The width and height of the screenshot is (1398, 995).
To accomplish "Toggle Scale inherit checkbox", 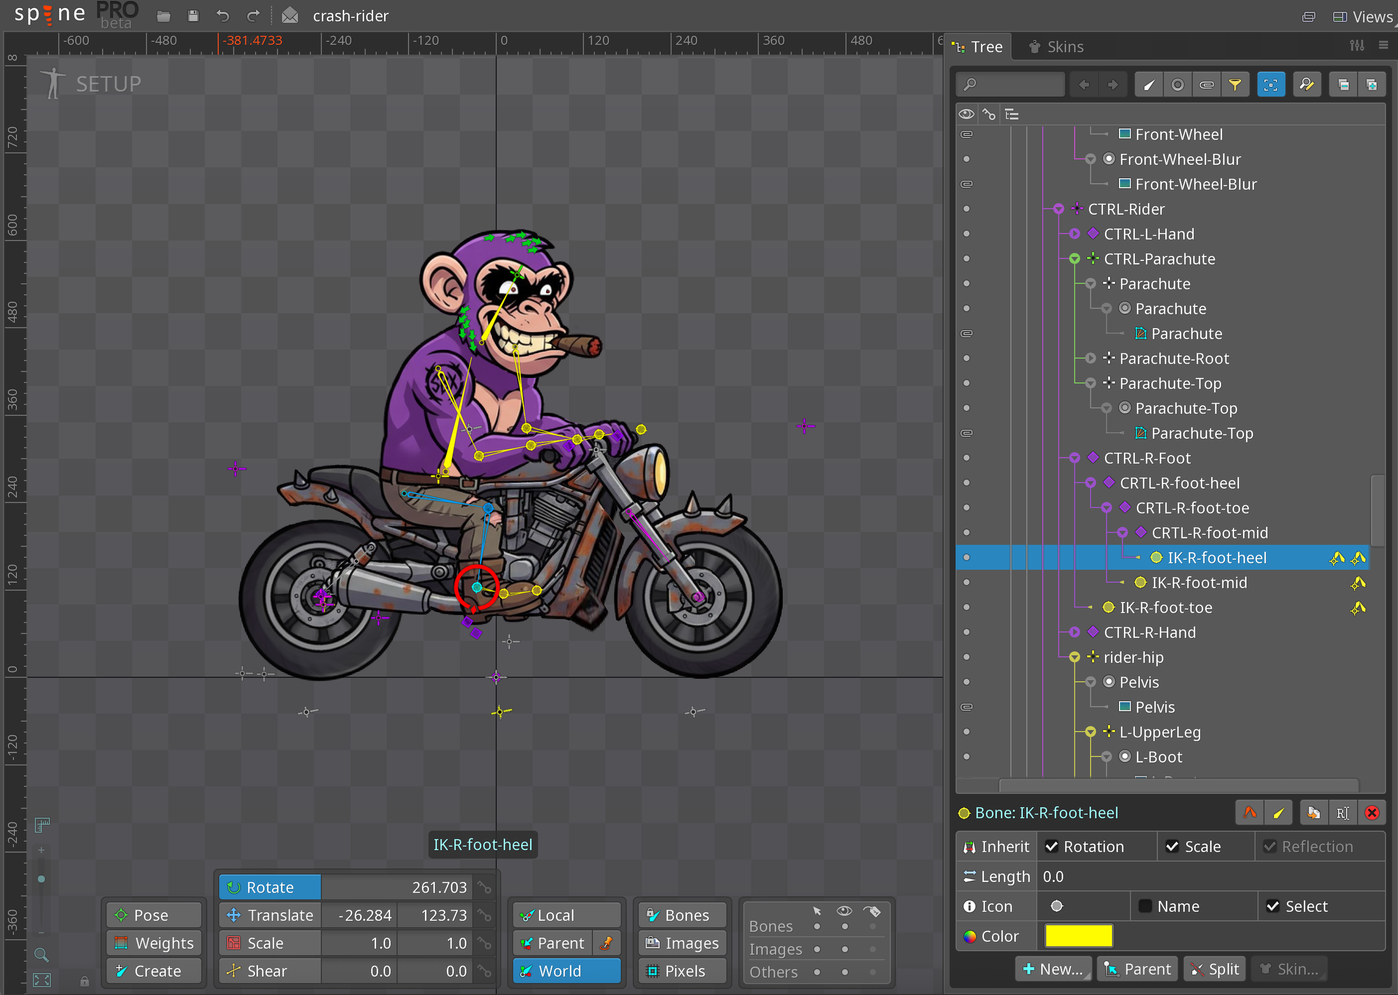I will coord(1173,846).
